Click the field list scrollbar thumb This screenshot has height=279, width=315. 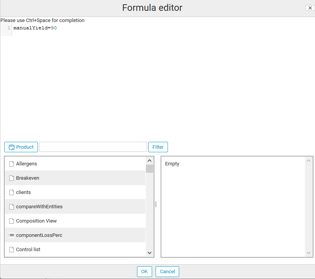(149, 169)
